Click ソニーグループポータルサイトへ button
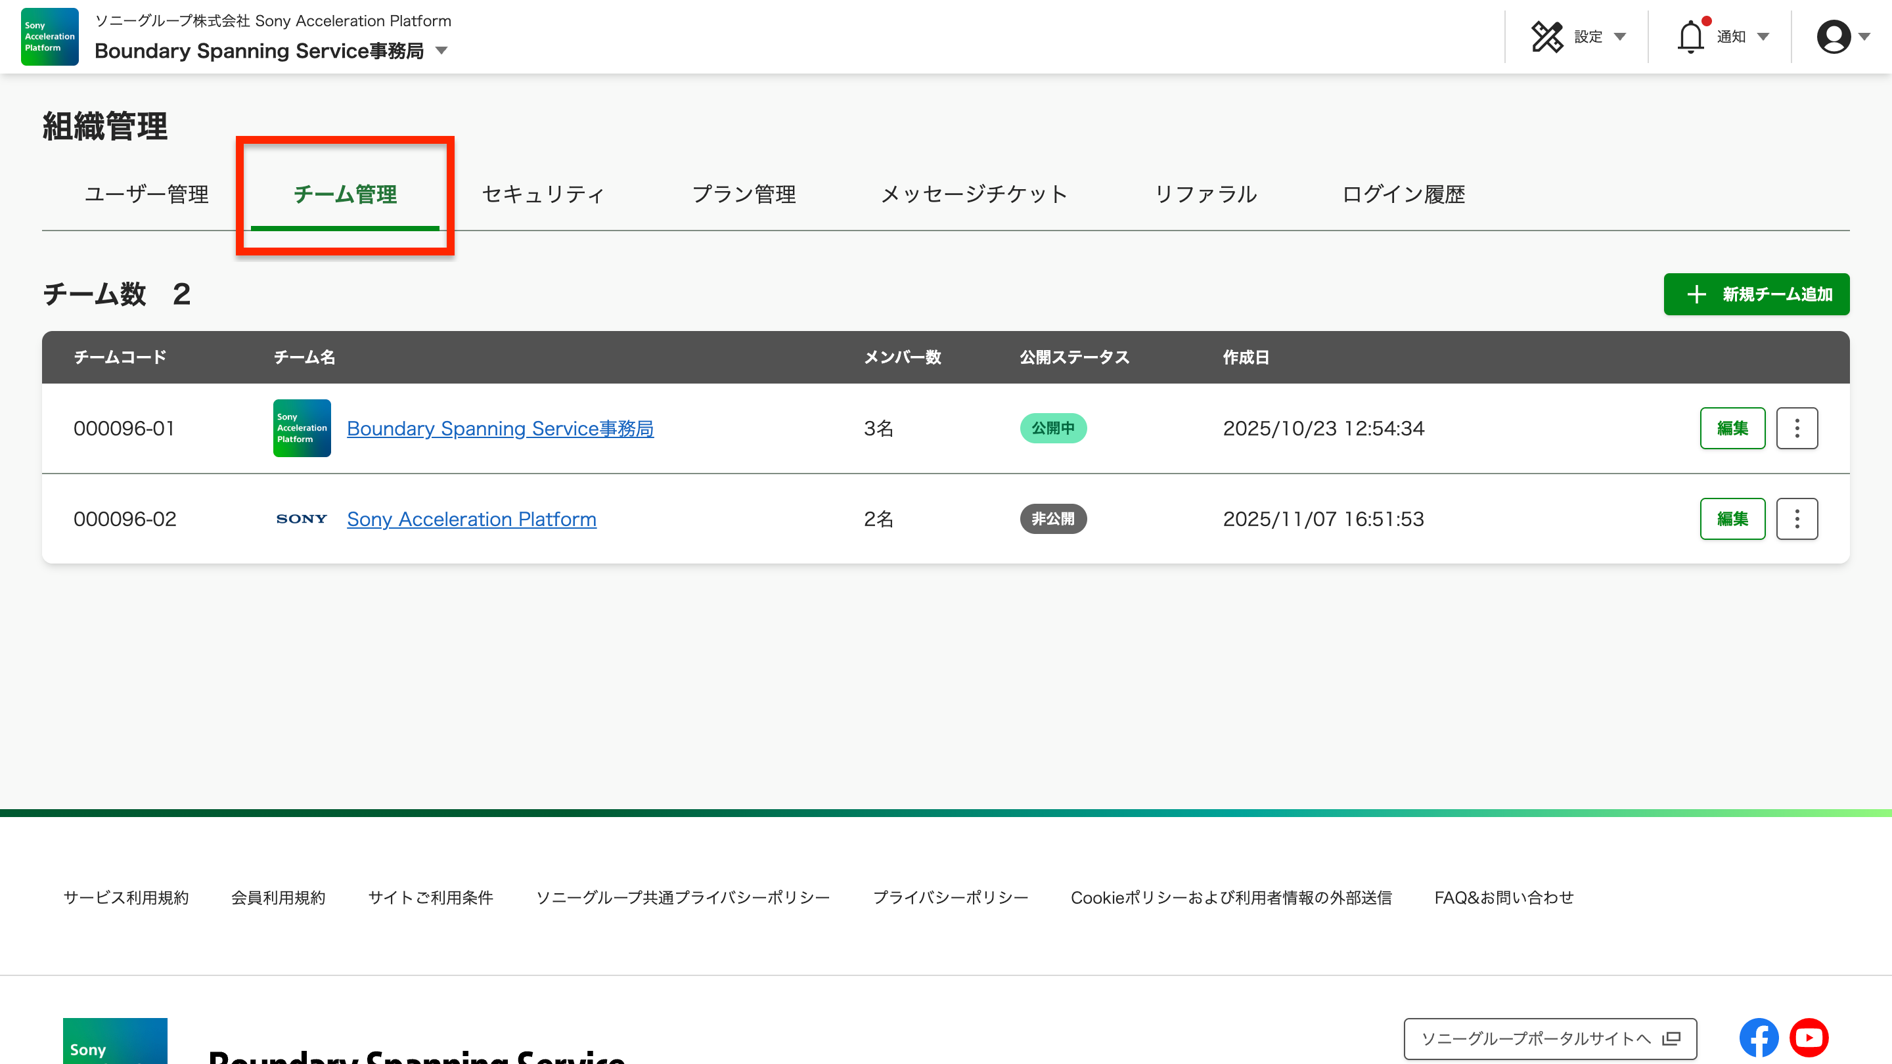 (1550, 1038)
